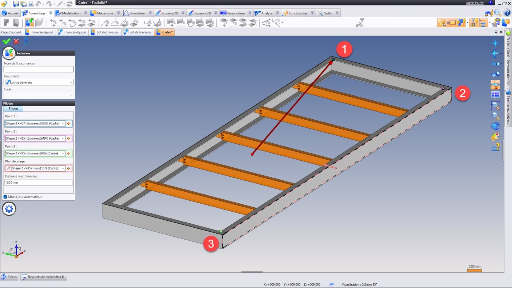Click the tree list icon in the right ribbon group
Image resolution: width=512 pixels, height=288 pixels.
[x=483, y=23]
